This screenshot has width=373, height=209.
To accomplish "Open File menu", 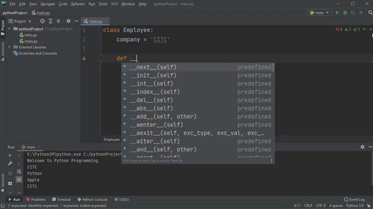I will click(x=12, y=4).
